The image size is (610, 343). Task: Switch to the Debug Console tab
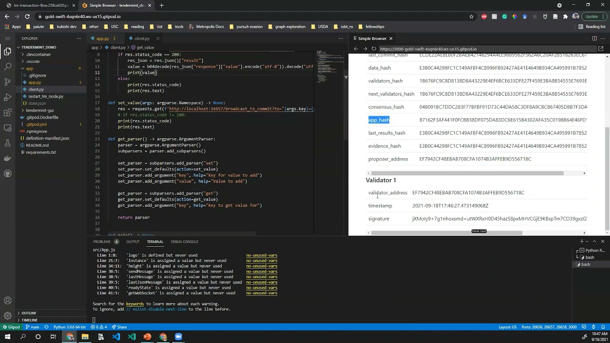point(184,242)
